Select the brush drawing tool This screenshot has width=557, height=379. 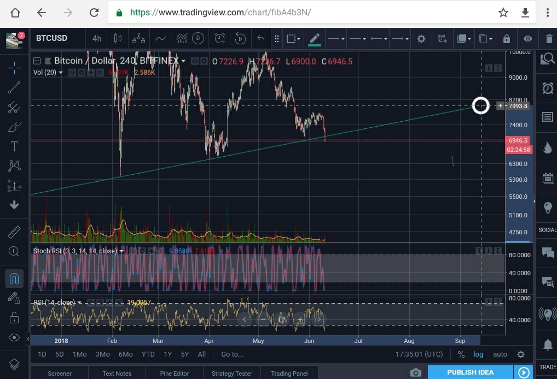pos(14,127)
